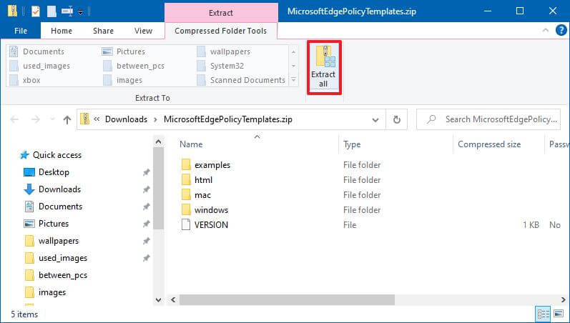Image resolution: width=570 pixels, height=323 pixels.
Task: Open the arrow after Downloads breadcrumb
Action: [x=156, y=119]
